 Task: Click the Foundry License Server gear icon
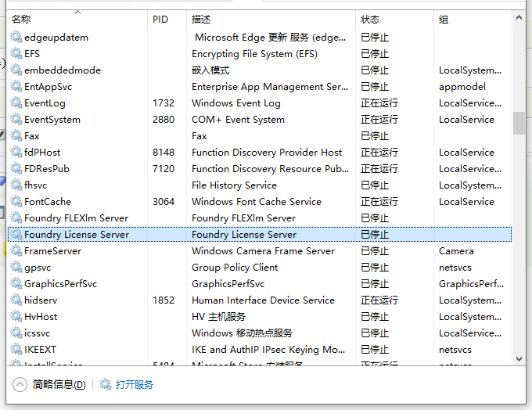(x=16, y=235)
